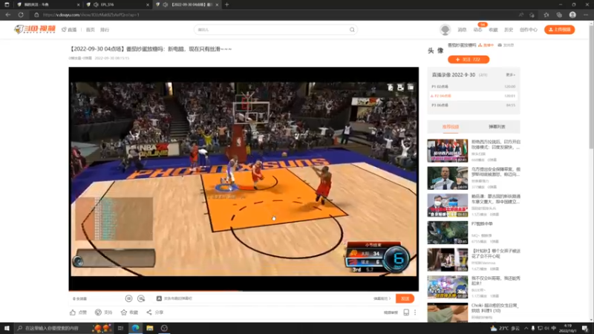Open the 直播 live link in header

point(69,30)
